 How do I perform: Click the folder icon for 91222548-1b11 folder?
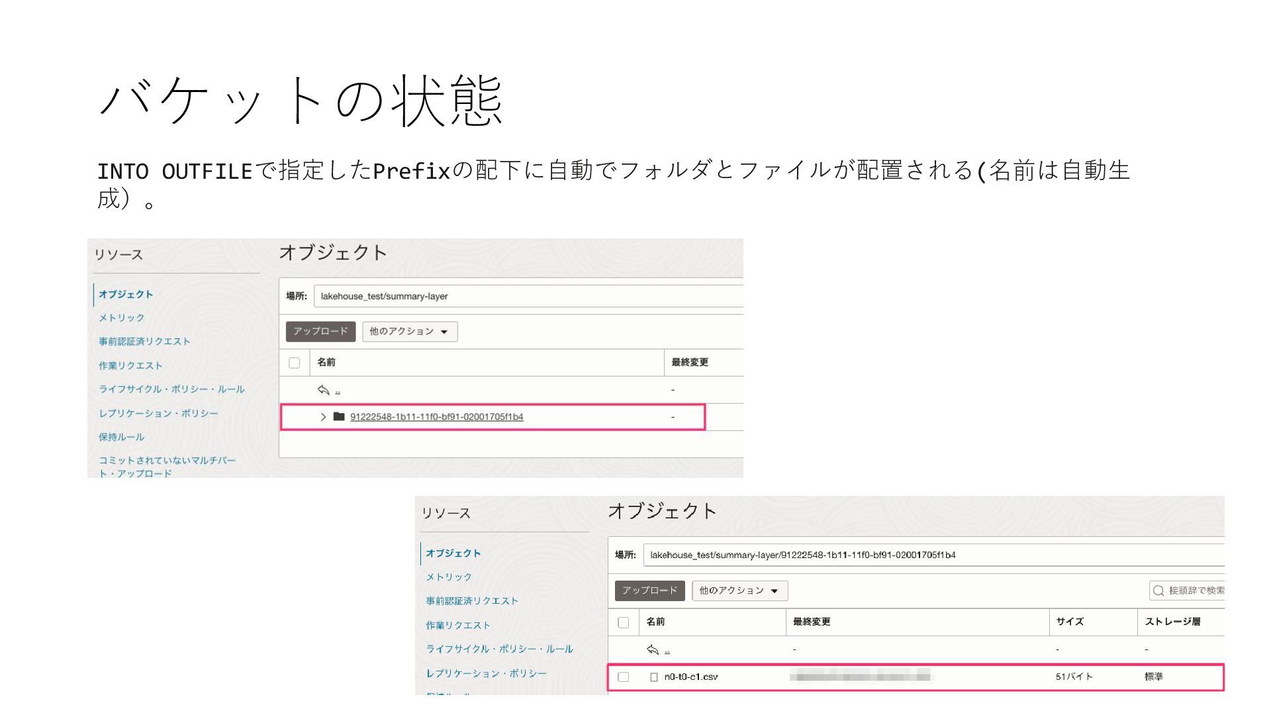tap(339, 416)
